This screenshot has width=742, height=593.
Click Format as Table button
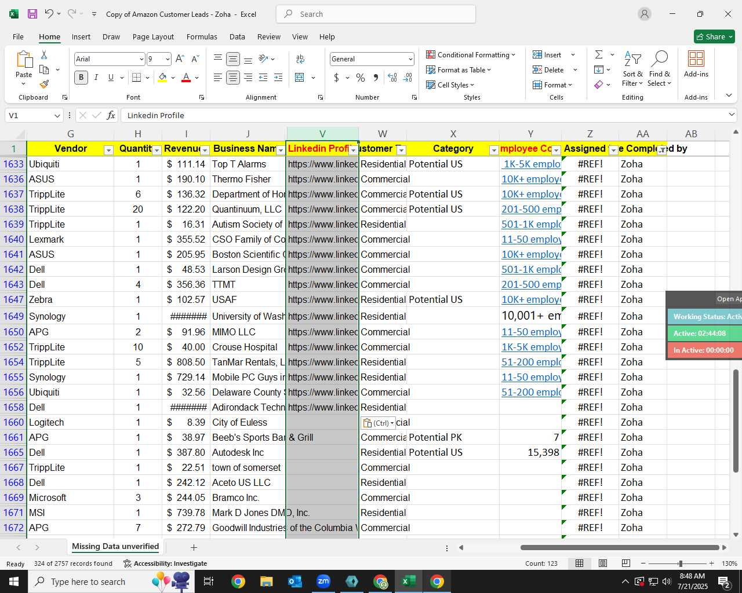coord(459,69)
